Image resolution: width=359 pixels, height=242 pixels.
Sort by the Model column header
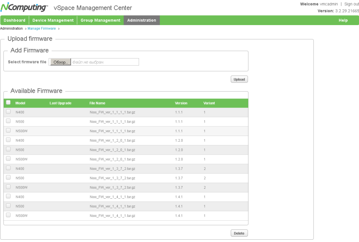point(21,103)
